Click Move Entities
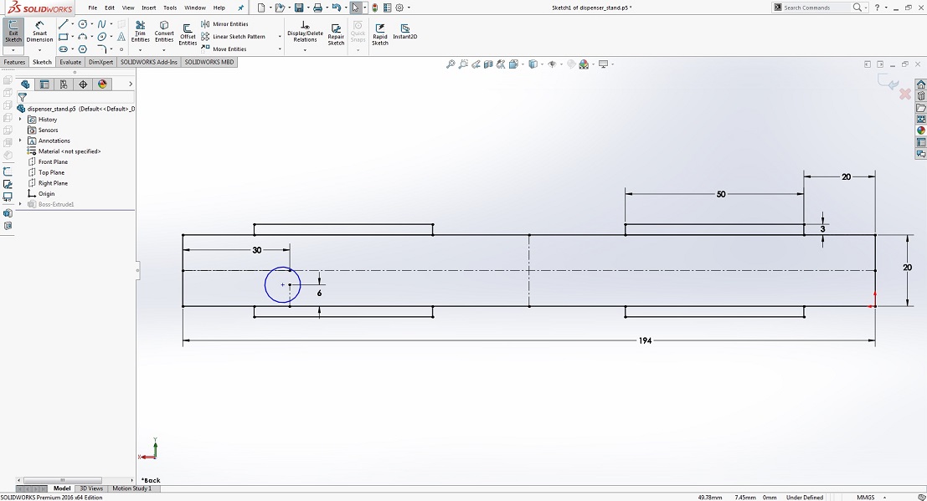This screenshot has width=927, height=501. pyautogui.click(x=224, y=49)
